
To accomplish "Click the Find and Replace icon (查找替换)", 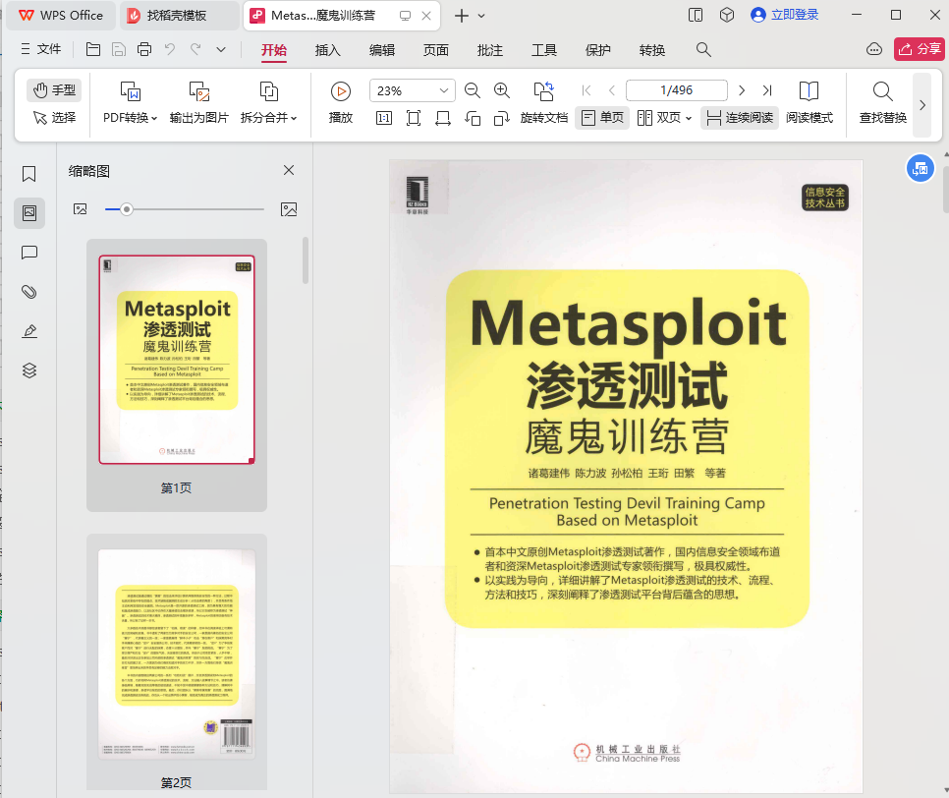I will pyautogui.click(x=882, y=91).
